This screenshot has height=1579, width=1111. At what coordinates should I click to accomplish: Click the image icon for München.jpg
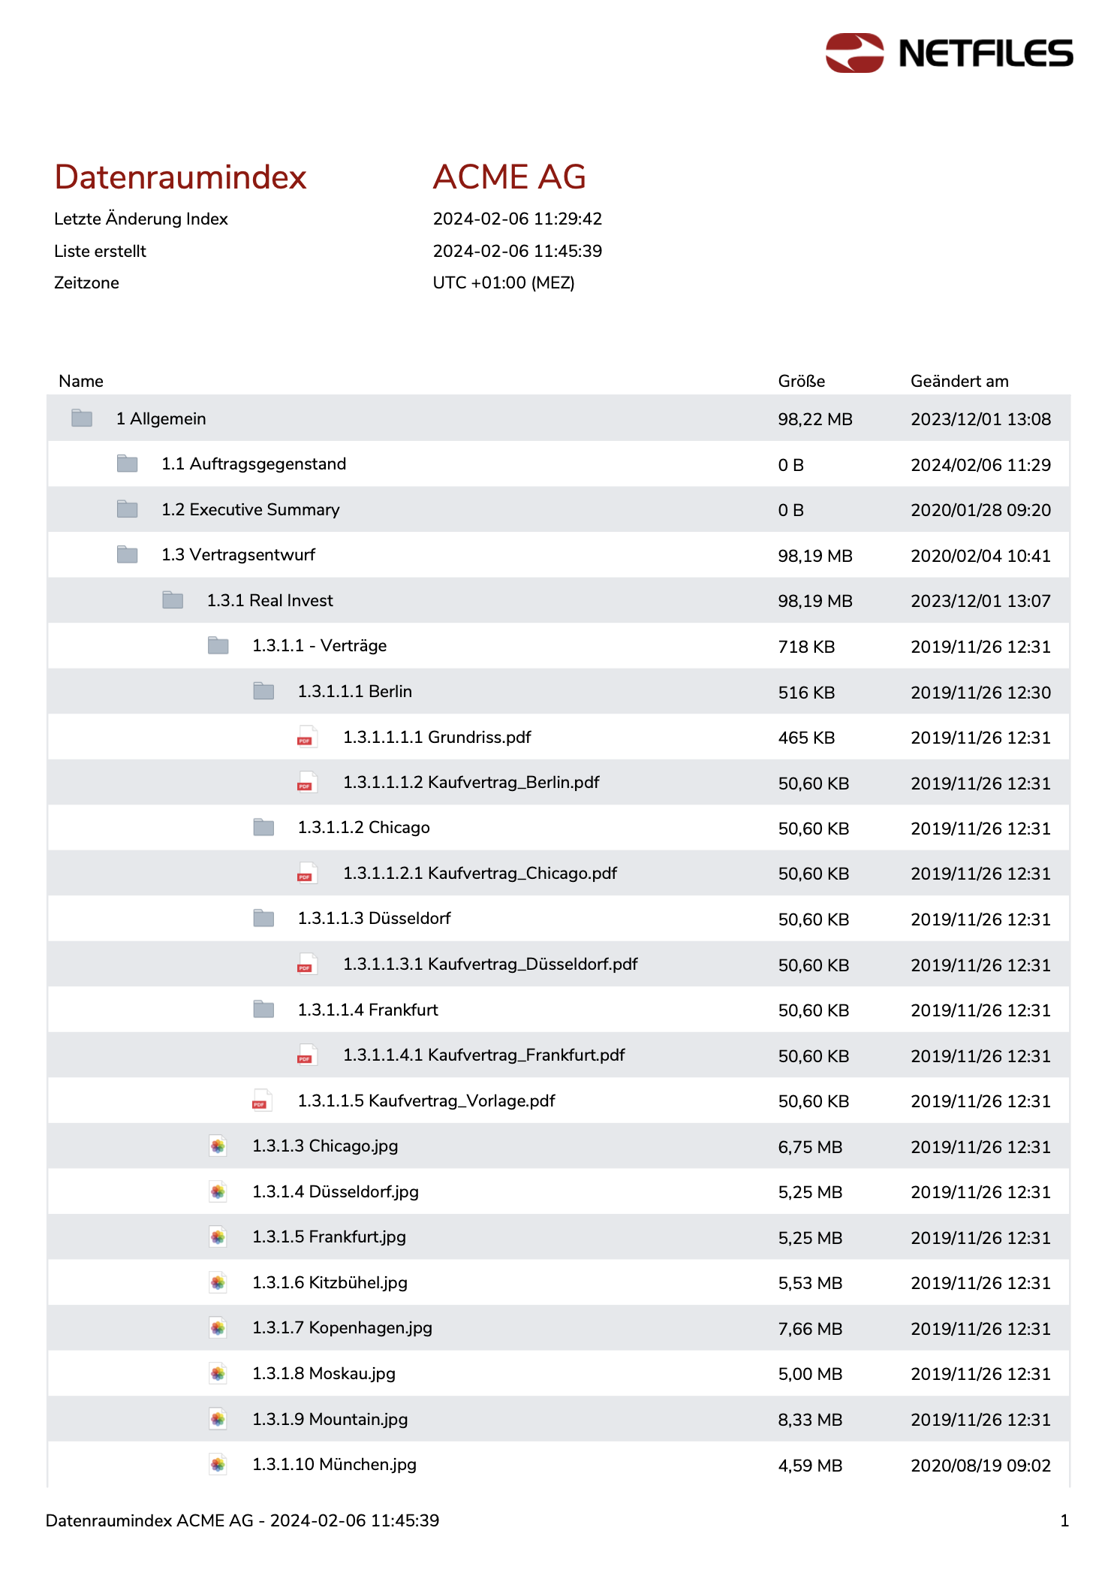pyautogui.click(x=218, y=1464)
